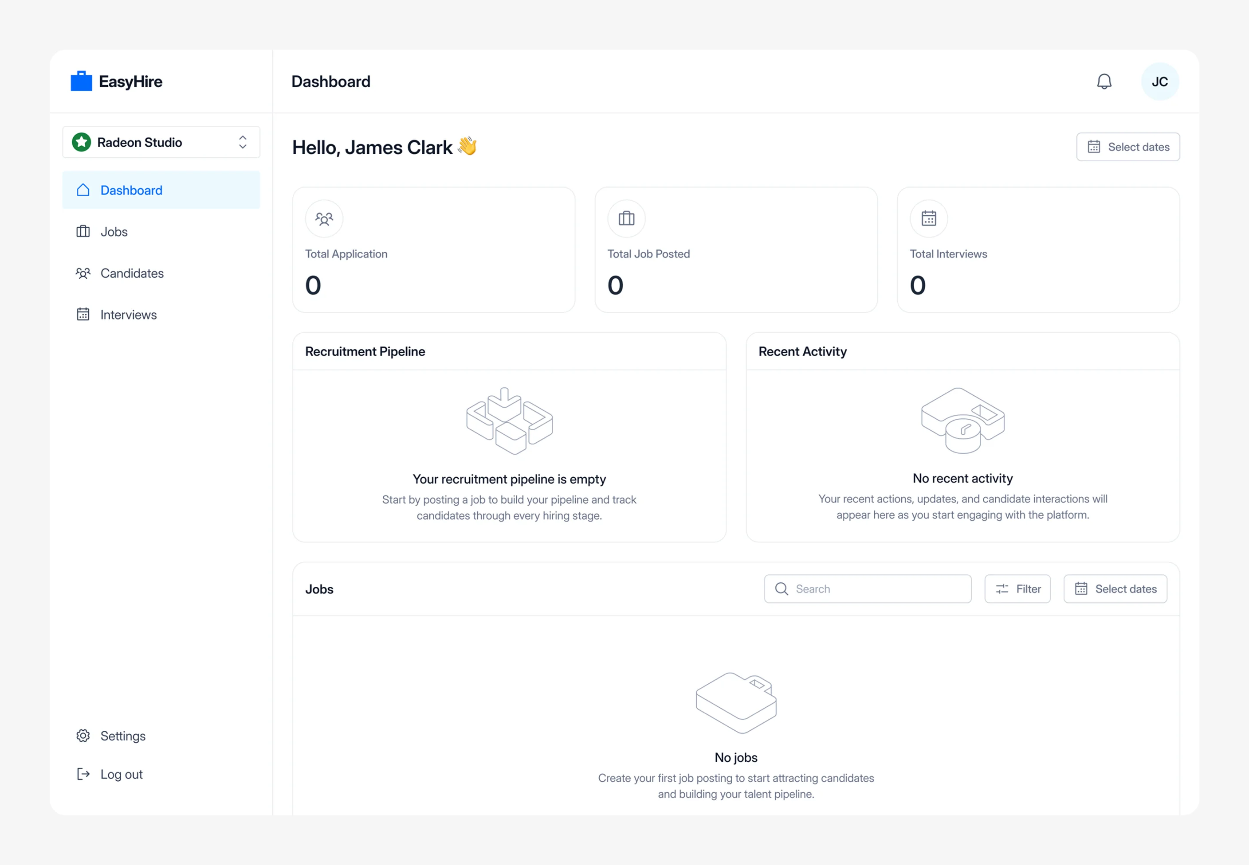Open the Jobs menu item

(x=161, y=231)
